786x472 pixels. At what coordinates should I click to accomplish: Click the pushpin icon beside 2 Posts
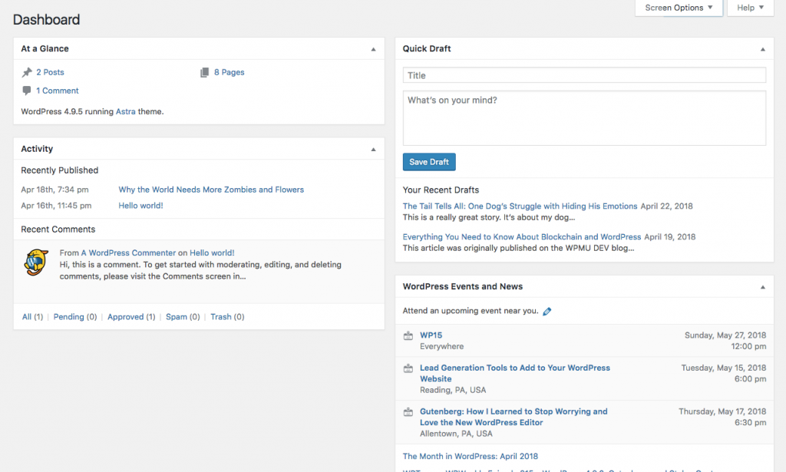click(27, 72)
